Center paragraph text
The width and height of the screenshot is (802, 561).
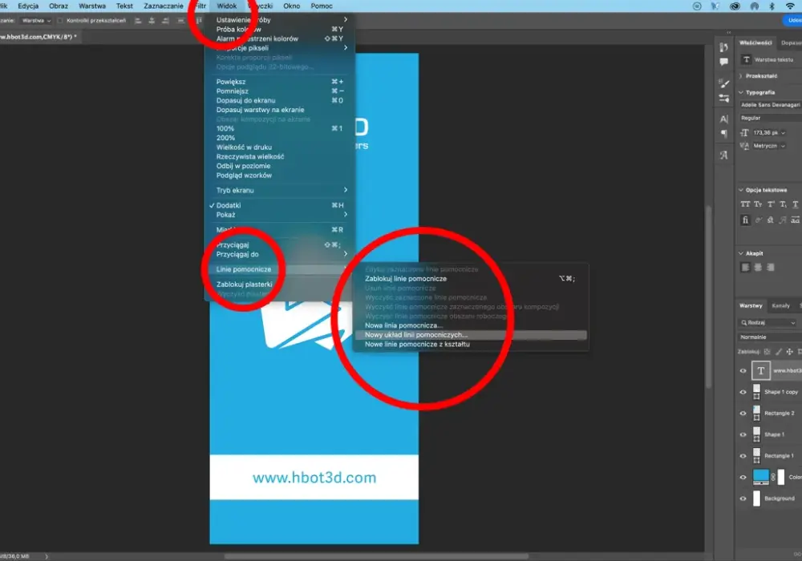(x=758, y=267)
